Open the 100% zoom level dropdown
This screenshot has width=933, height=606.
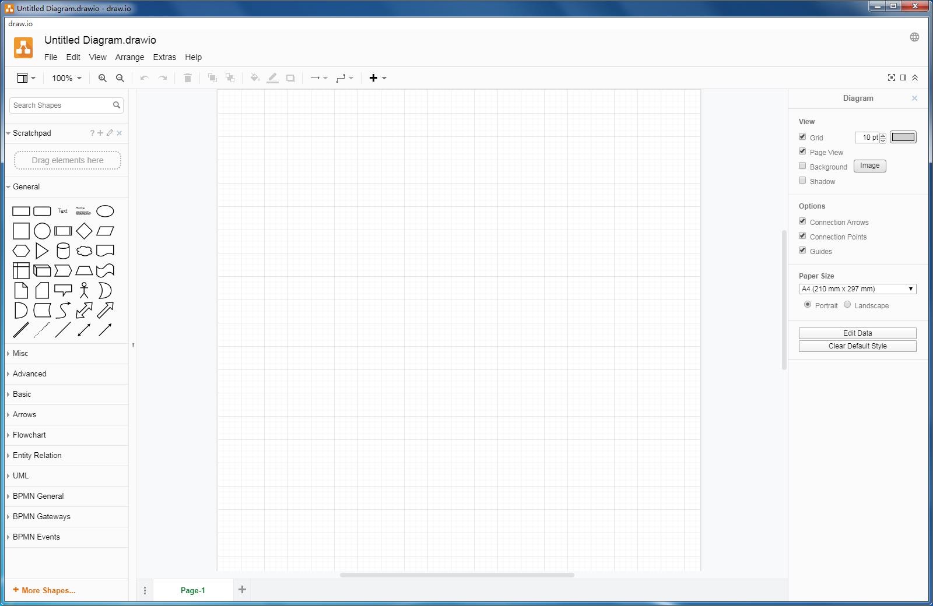point(66,78)
